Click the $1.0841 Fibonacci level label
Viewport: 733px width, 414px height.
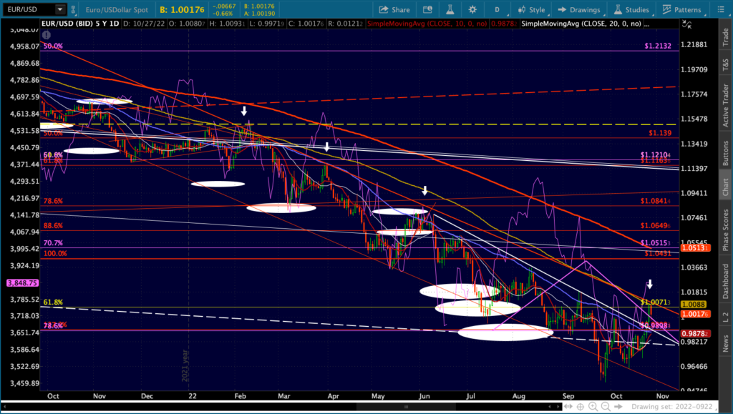(x=657, y=201)
